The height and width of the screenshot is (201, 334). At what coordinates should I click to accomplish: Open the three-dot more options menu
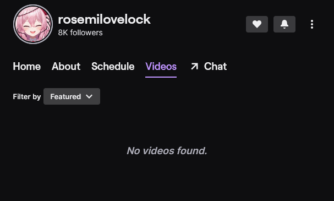point(312,24)
